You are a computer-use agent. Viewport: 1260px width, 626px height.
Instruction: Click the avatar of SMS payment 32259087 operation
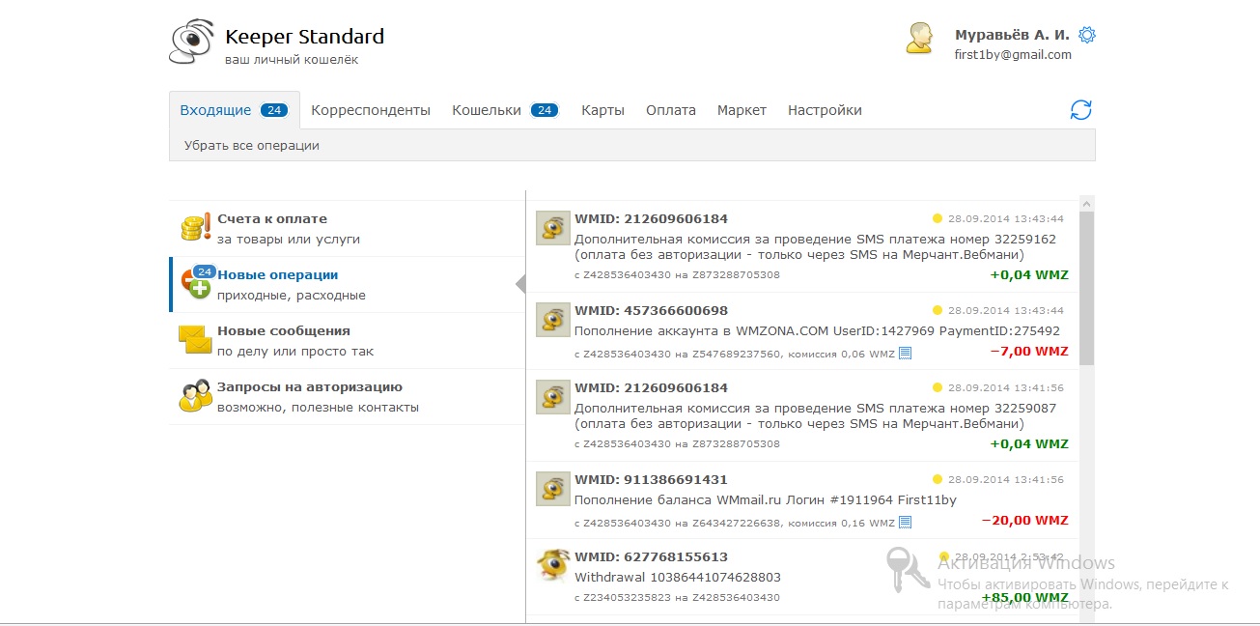click(552, 397)
